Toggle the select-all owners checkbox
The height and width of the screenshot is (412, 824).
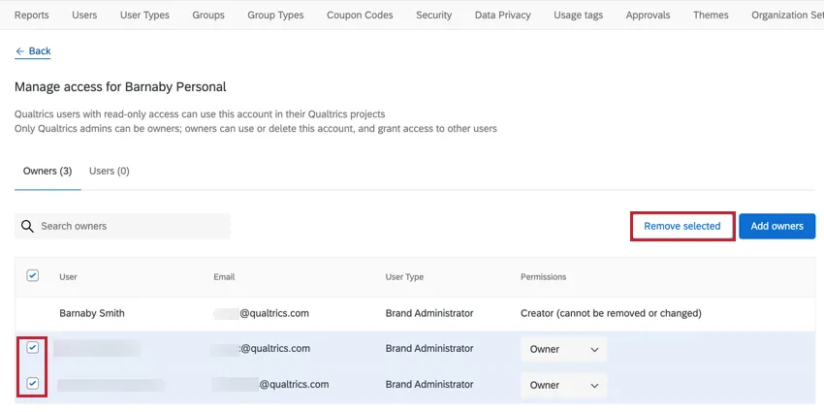pyautogui.click(x=32, y=275)
